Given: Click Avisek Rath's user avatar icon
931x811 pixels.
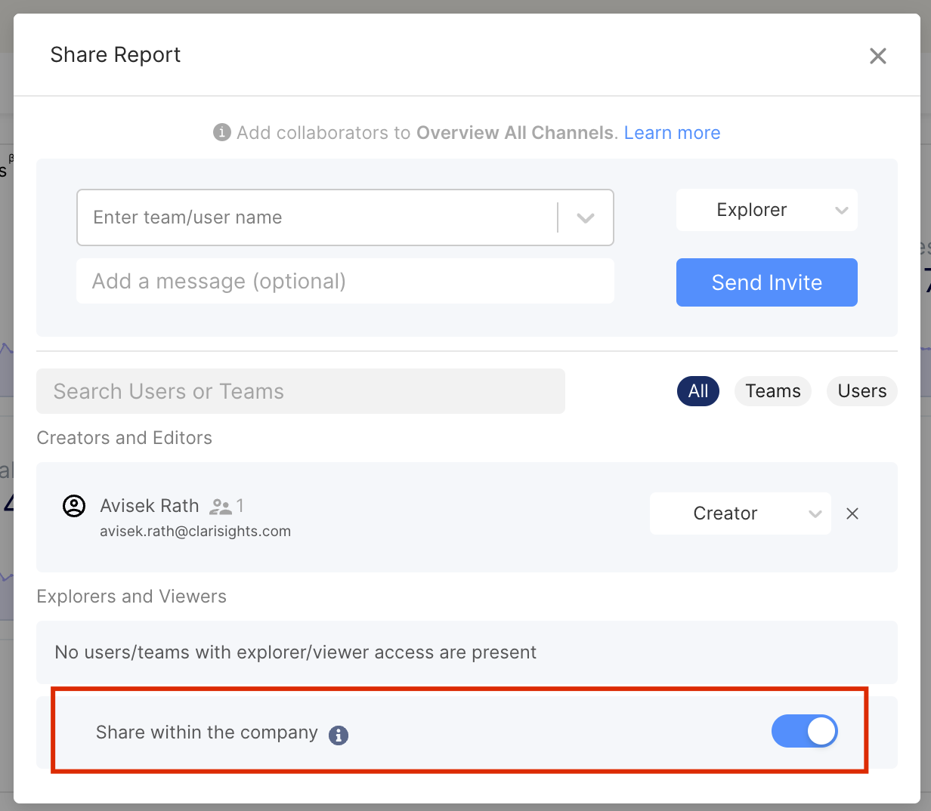Looking at the screenshot, I should (74, 506).
